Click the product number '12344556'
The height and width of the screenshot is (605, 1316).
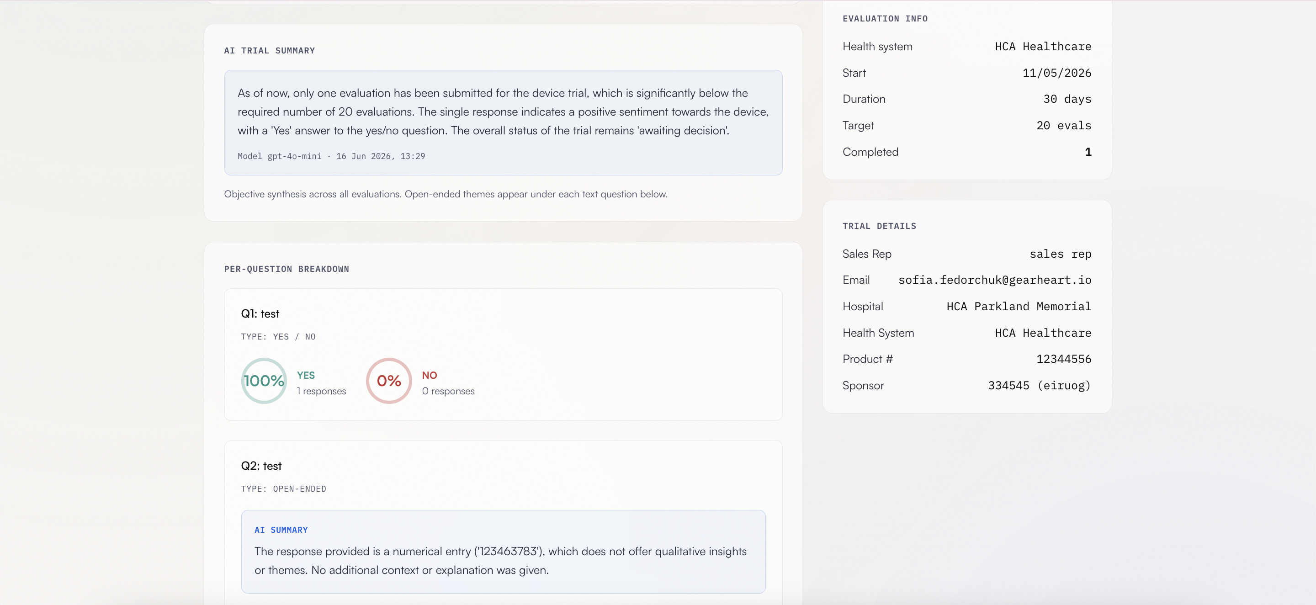1064,359
